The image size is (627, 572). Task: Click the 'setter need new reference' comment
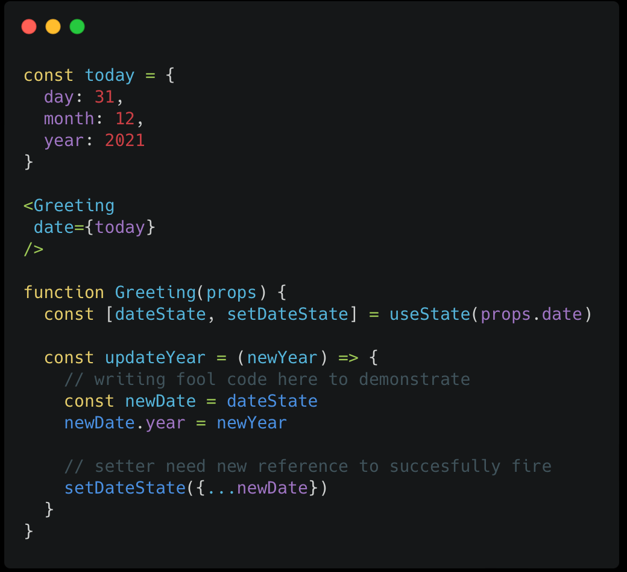pyautogui.click(x=308, y=466)
